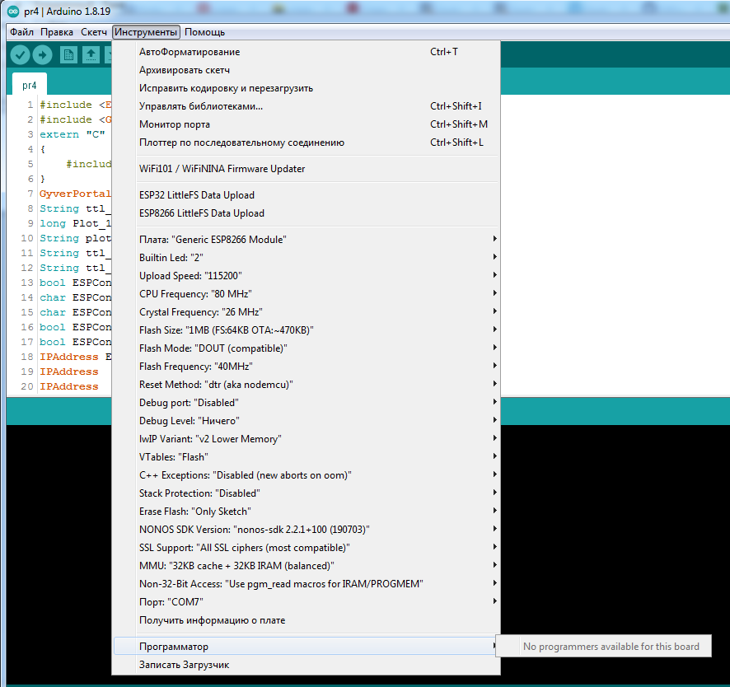Expand the MMU cache submenu
The width and height of the screenshot is (730, 687).
pos(306,567)
